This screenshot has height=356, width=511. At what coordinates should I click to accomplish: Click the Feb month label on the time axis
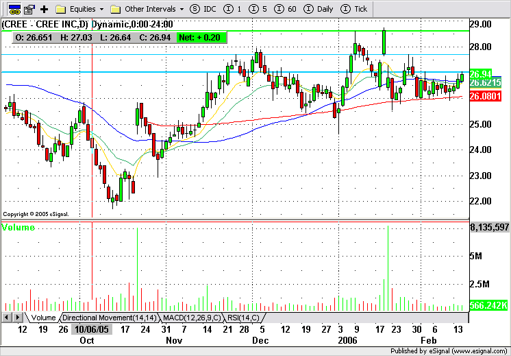click(429, 341)
